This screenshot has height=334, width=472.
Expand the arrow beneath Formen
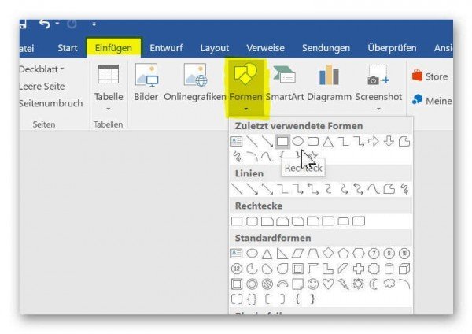coord(246,109)
